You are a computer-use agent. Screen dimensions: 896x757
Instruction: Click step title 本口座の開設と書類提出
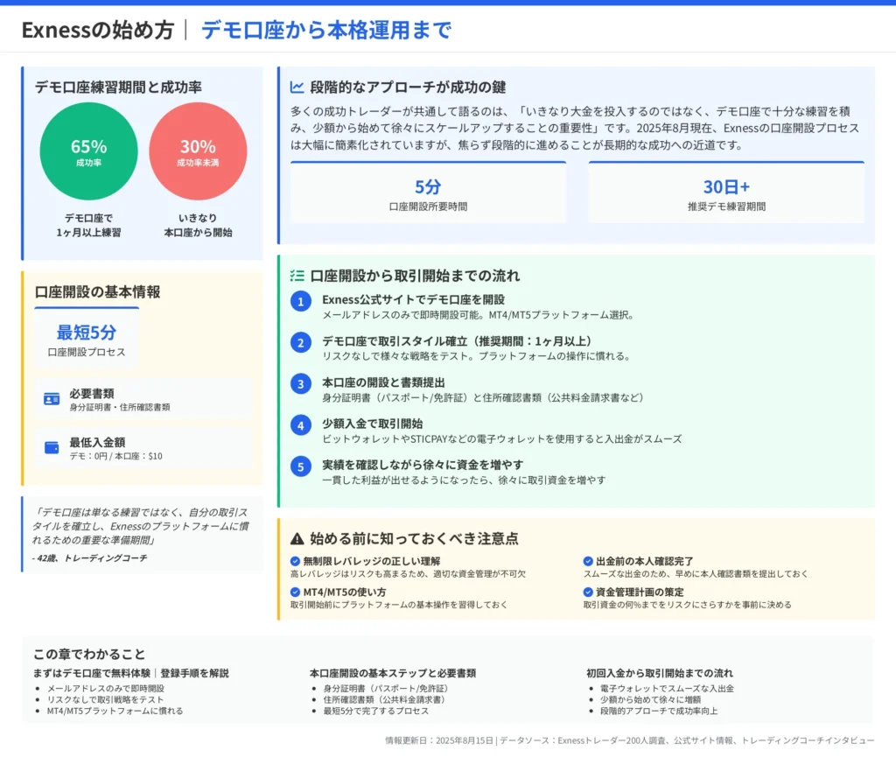[383, 382]
